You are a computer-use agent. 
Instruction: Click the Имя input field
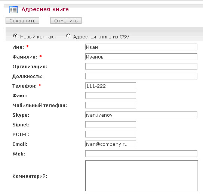[141, 47]
